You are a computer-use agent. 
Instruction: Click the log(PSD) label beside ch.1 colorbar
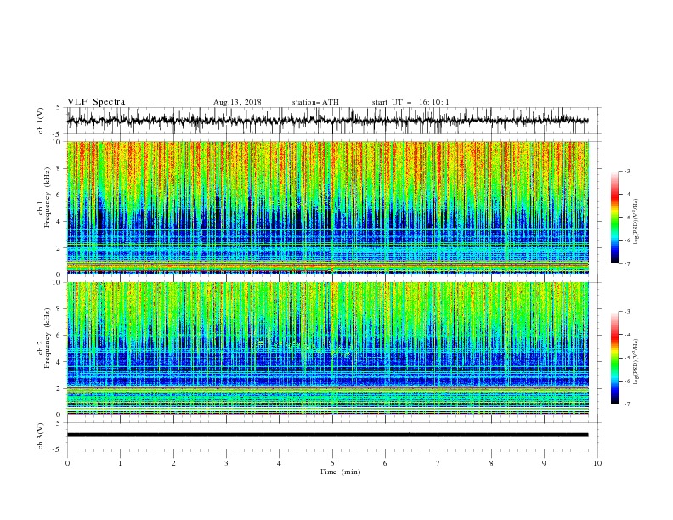coord(636,222)
